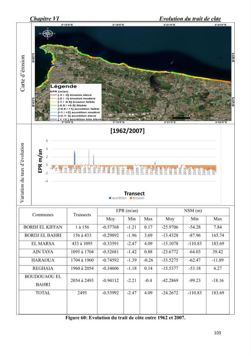Screen dimensions: 251x356
Task: Click the '[ > +3 ] accrétion très élevé' legend entry
Action: tap(76, 119)
